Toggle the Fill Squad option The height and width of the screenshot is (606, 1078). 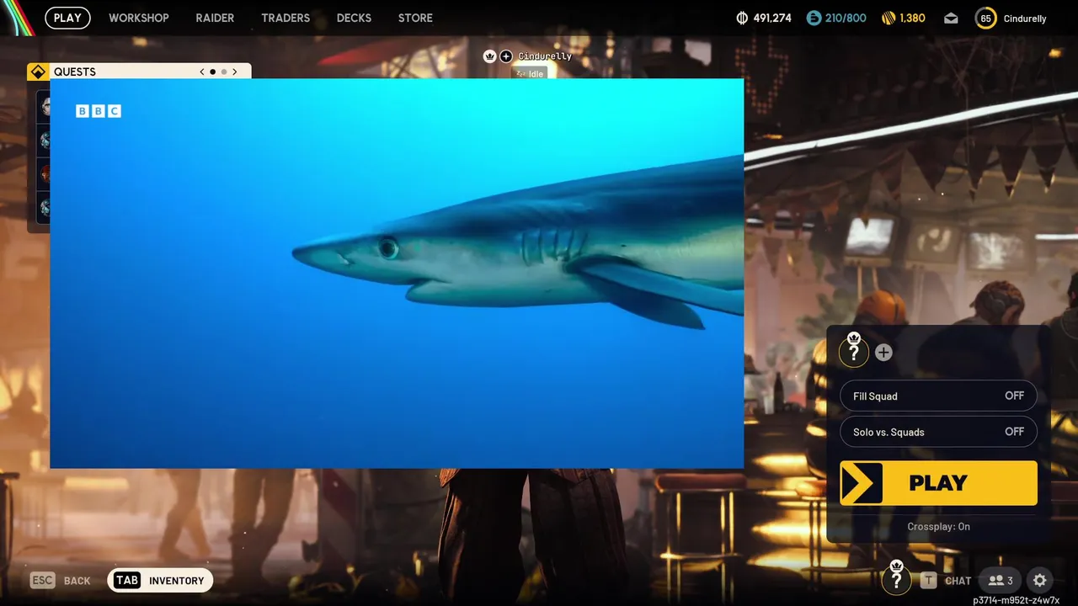pos(938,396)
